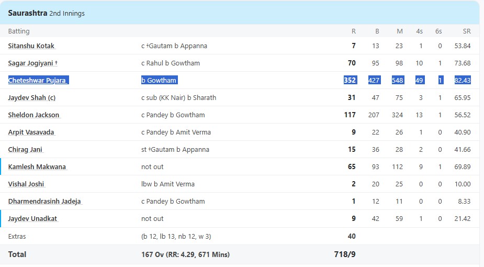
Task: Click the highlighted Cheteshwar Pujara link
Action: pos(38,80)
